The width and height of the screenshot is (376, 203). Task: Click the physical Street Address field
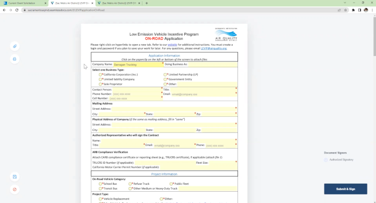[x=174, y=124]
